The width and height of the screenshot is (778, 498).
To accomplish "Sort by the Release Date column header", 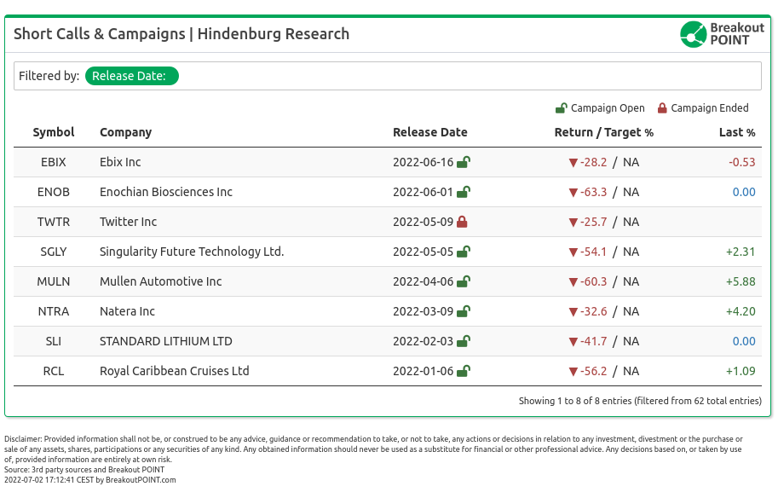I will [x=429, y=132].
